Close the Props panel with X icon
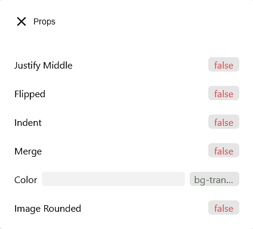This screenshot has height=229, width=253. click(x=21, y=21)
